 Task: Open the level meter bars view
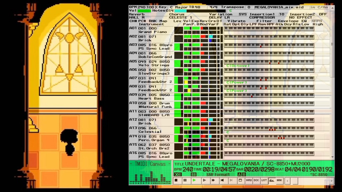pyautogui.click(x=271, y=180)
